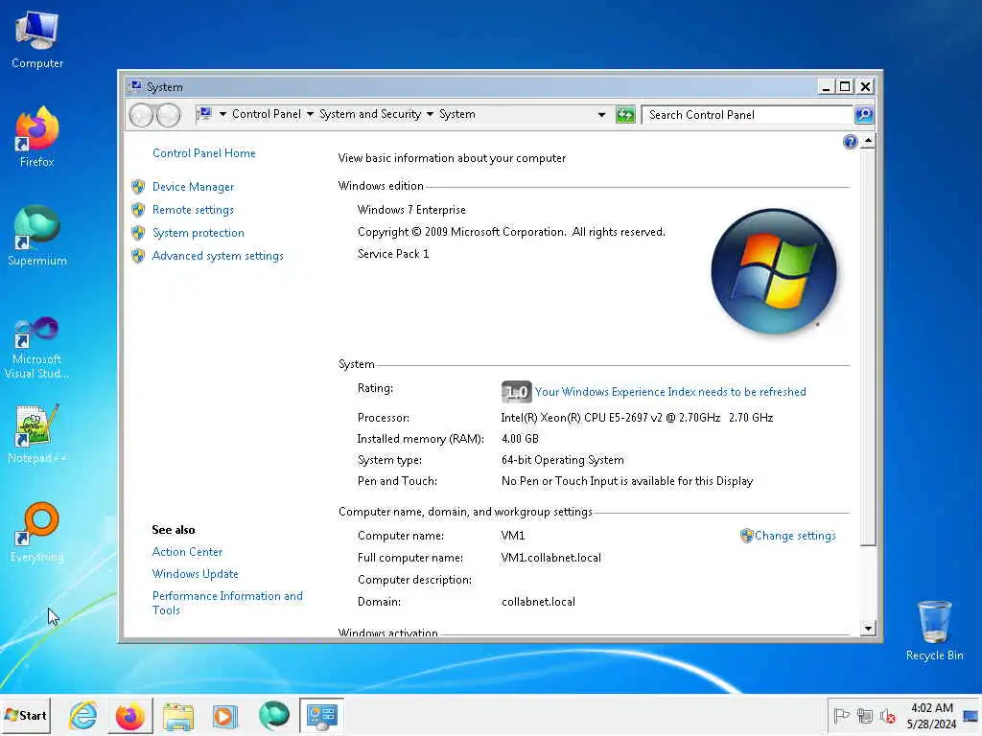Open Windows Media Player from the taskbar
Image resolution: width=982 pixels, height=736 pixels.
[224, 715]
